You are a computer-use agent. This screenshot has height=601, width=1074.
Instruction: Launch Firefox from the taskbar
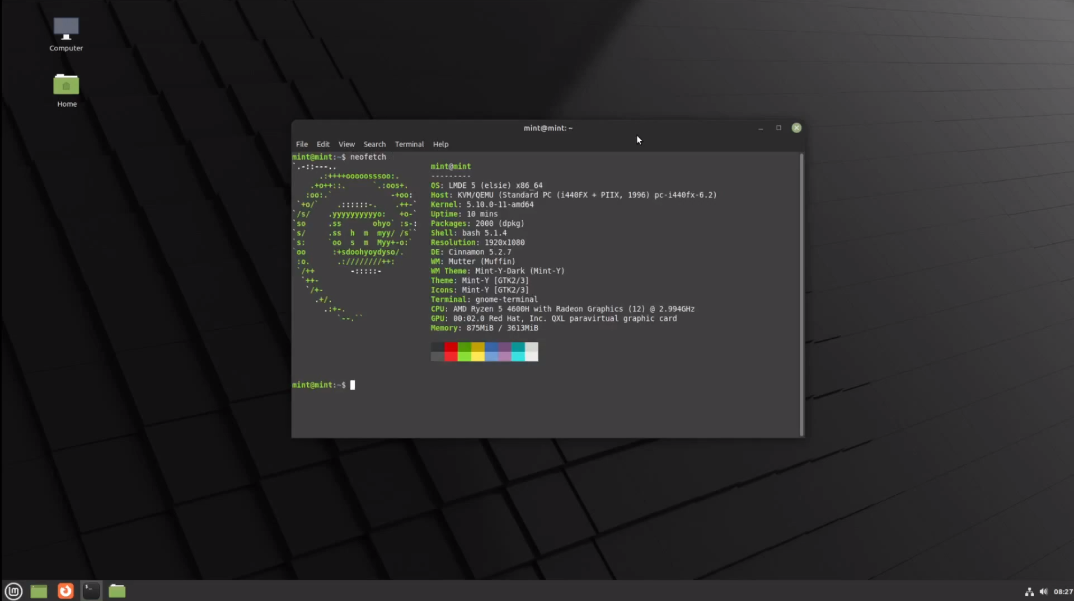pyautogui.click(x=65, y=591)
